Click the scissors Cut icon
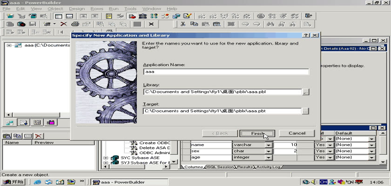Image resolution: width=391 pixels, height=186 pixels. [183, 24]
